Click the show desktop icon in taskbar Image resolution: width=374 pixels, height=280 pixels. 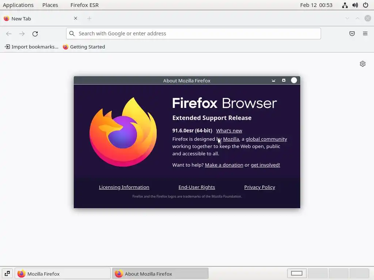[x=7, y=273]
